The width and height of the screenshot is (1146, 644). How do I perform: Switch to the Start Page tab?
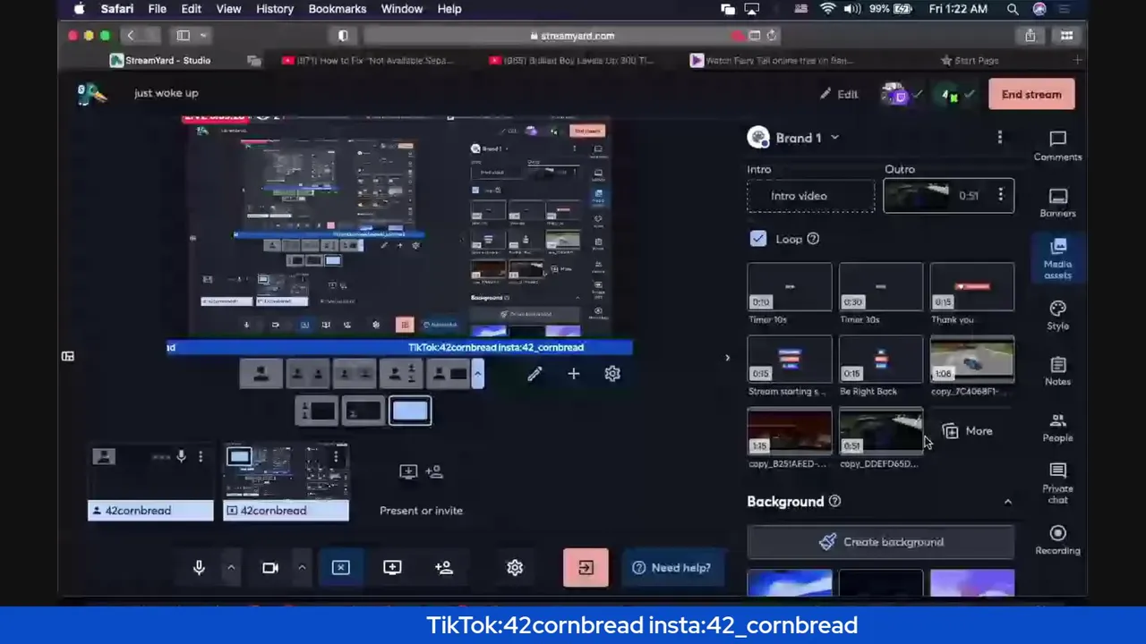tap(971, 61)
